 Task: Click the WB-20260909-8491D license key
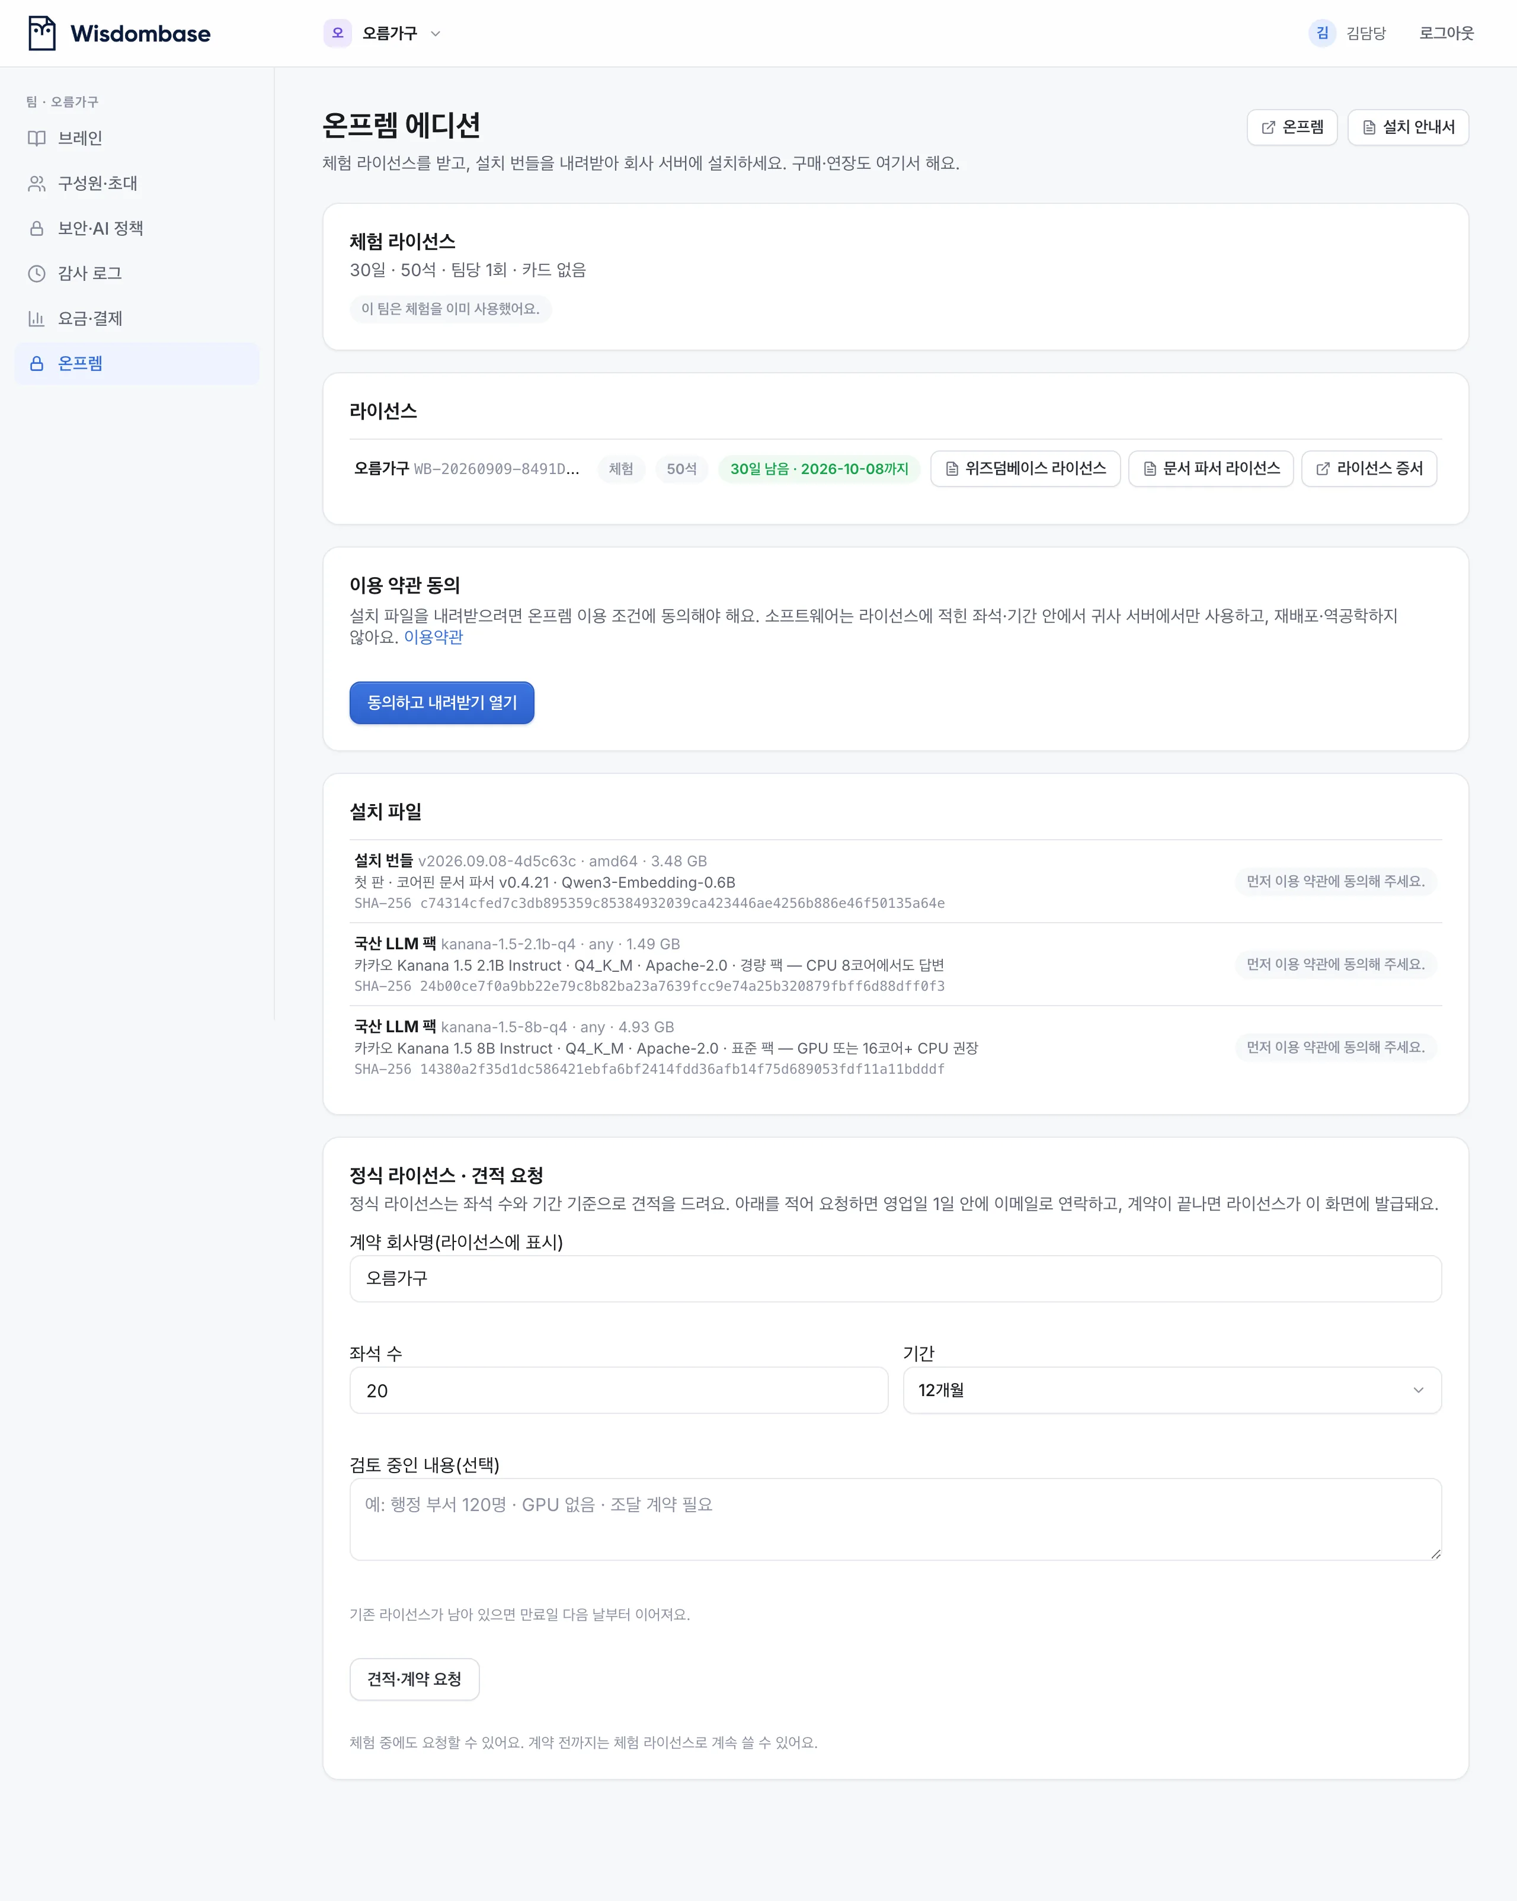[495, 469]
